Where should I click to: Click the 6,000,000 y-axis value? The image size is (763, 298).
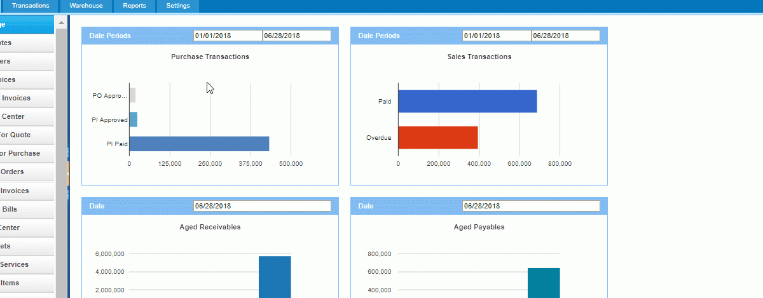coord(109,254)
